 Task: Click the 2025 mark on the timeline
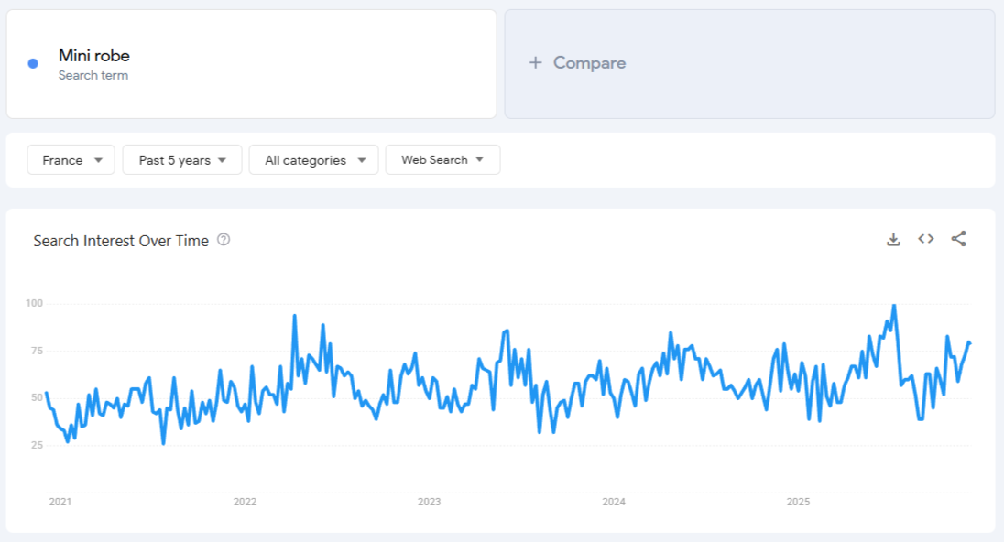798,502
